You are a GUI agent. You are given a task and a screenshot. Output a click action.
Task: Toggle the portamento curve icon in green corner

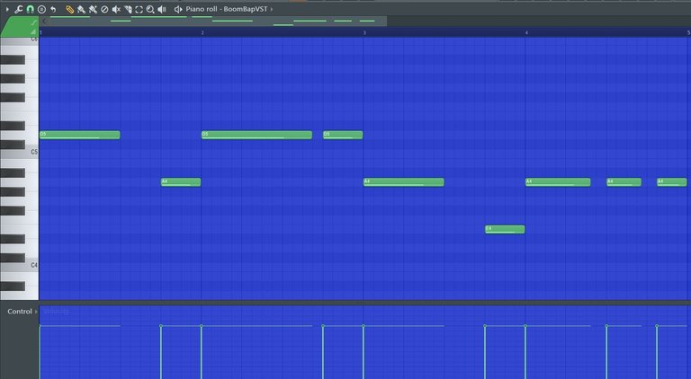pyautogui.click(x=33, y=22)
